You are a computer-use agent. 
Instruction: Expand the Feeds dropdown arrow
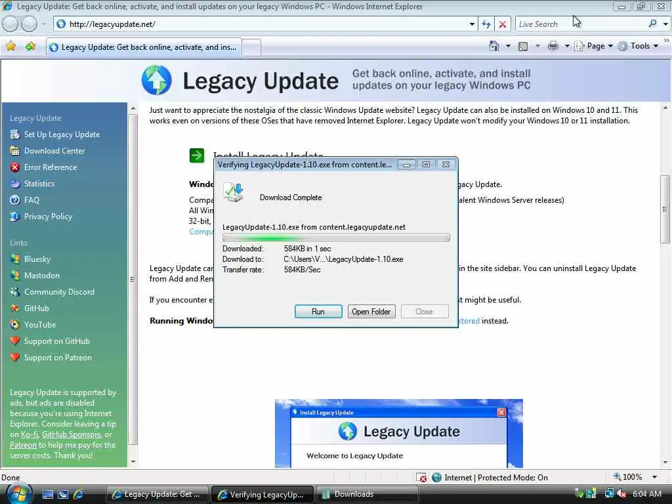click(x=537, y=46)
